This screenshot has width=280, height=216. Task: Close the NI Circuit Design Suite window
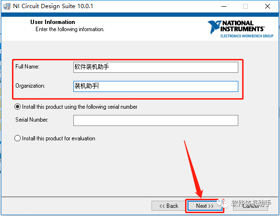[268, 6]
